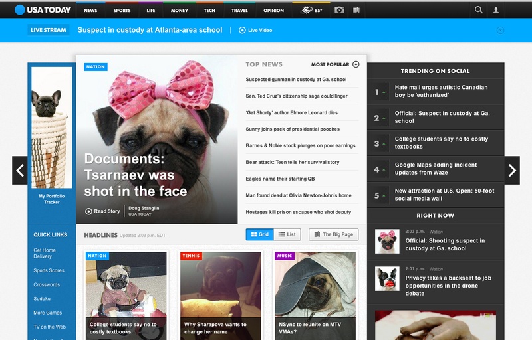Viewport: 532px width, 340px height.
Task: Open the LIFE menu
Action: tap(151, 11)
